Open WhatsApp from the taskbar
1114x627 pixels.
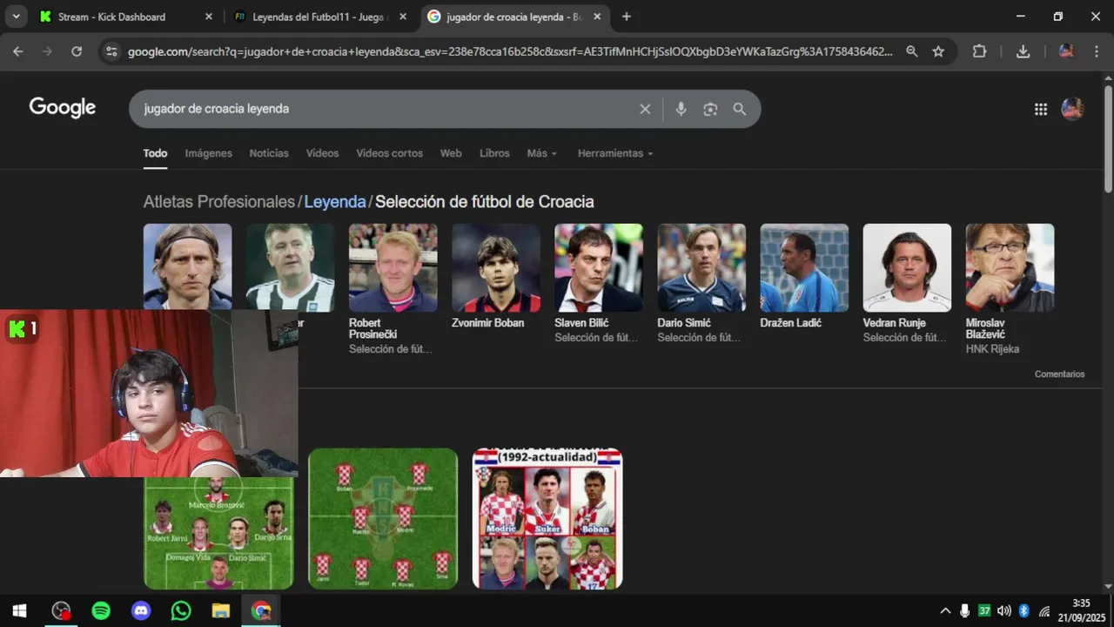coord(181,611)
